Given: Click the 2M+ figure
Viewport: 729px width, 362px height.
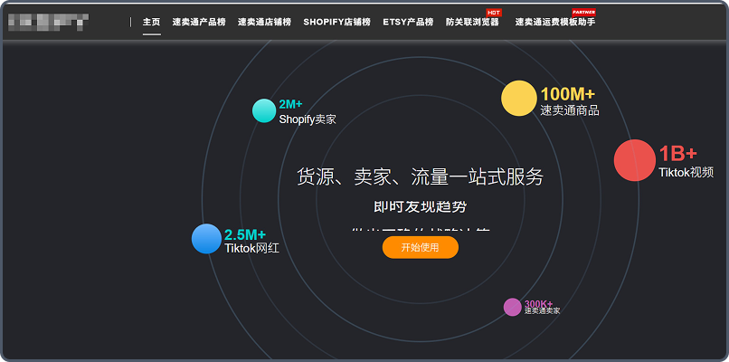Looking at the screenshot, I should [x=290, y=104].
